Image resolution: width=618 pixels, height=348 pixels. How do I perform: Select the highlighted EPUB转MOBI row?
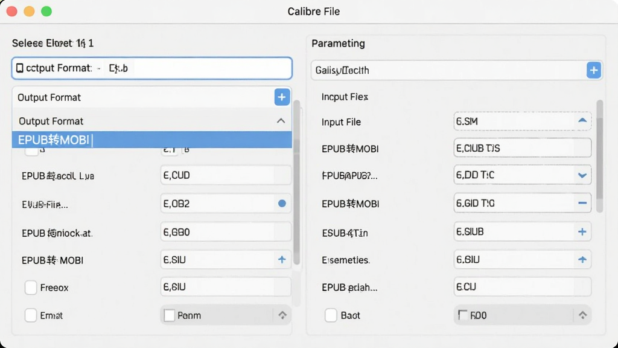151,140
